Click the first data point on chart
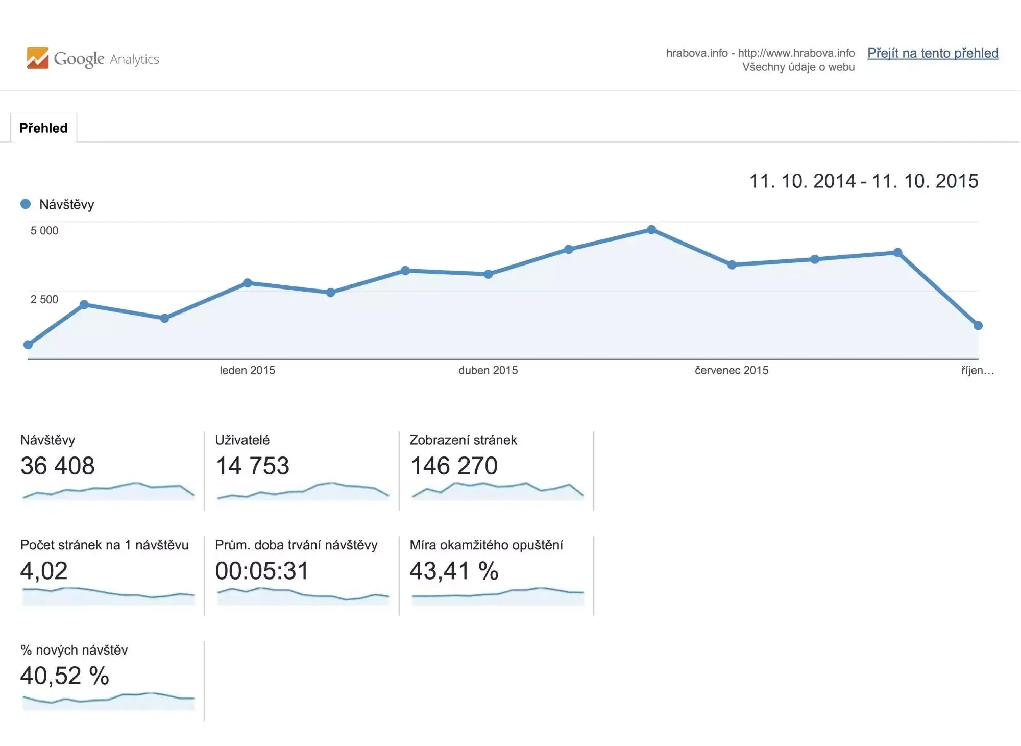1021x746 pixels. (x=29, y=345)
